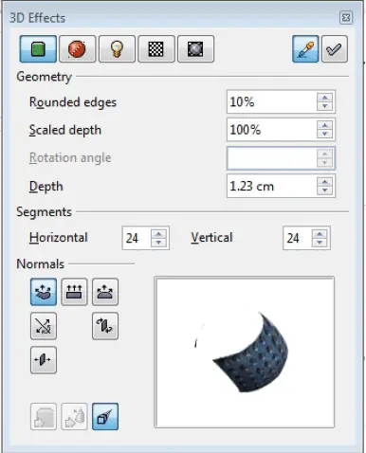The width and height of the screenshot is (366, 453).
Task: Increase Vertical segments with up arrow
Action: click(320, 234)
